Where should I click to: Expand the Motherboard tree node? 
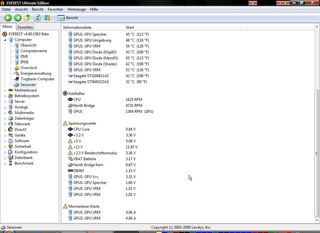pos(5,90)
